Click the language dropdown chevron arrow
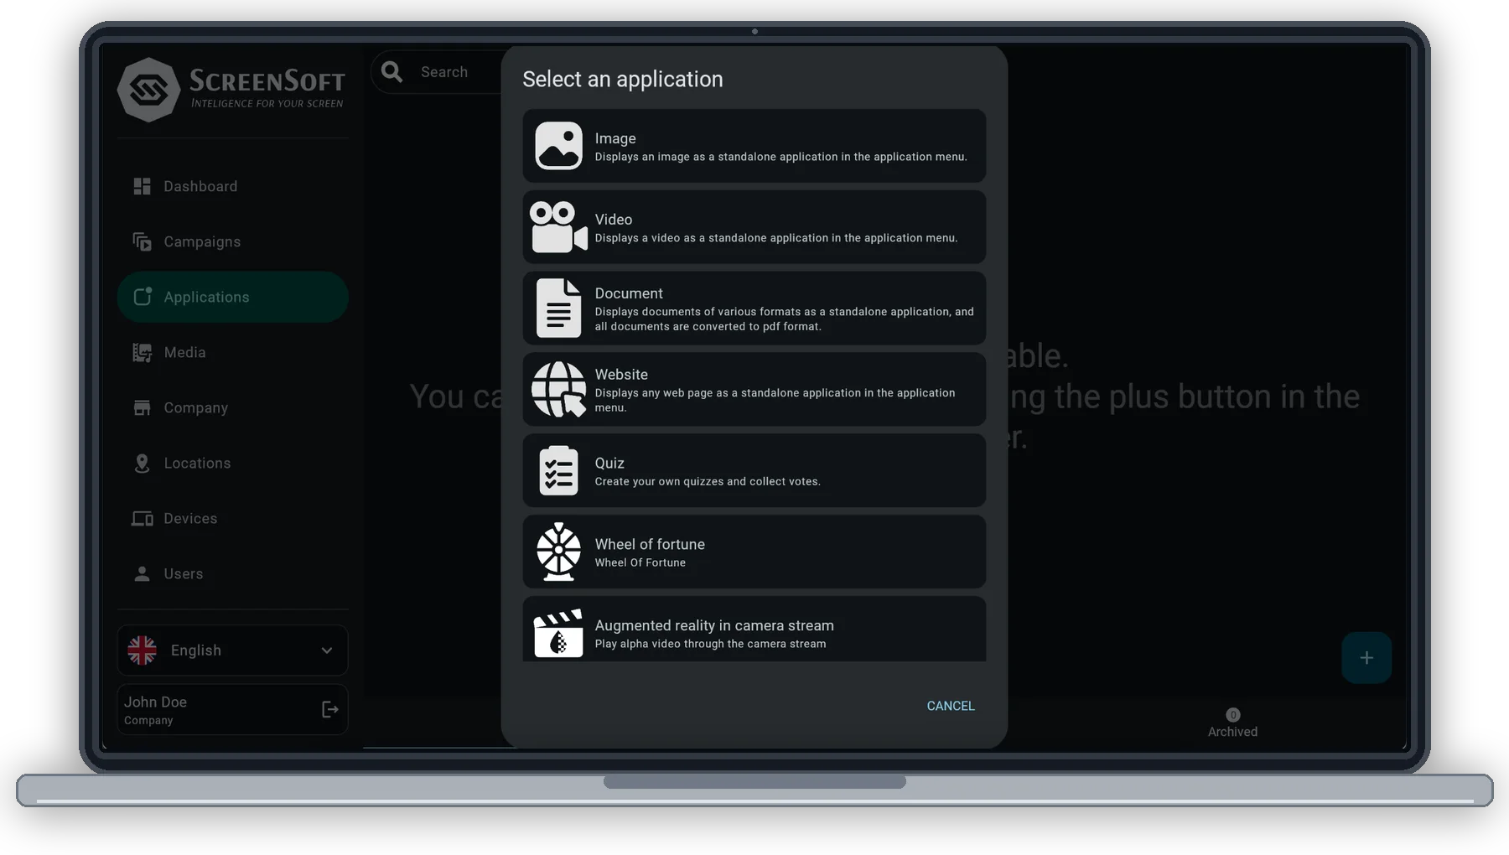The height and width of the screenshot is (855, 1509). pos(327,650)
